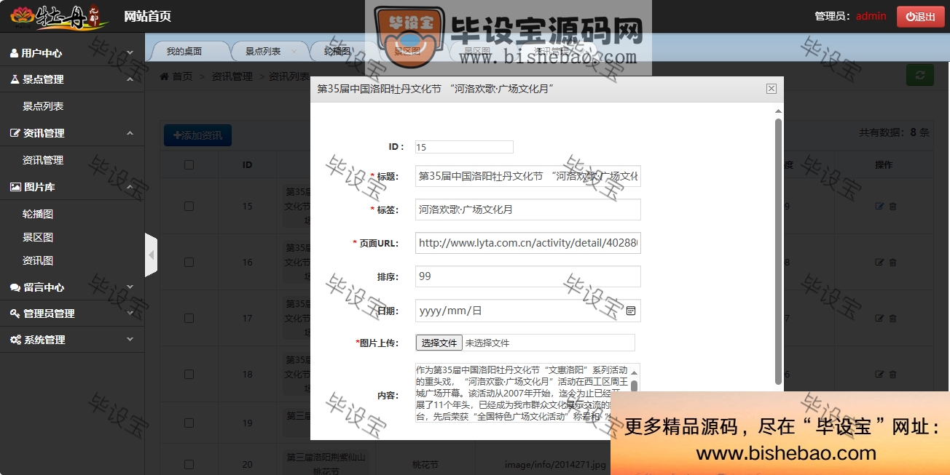Collapse the 景点管理 chevron
This screenshot has height=475, width=950.
[x=130, y=79]
